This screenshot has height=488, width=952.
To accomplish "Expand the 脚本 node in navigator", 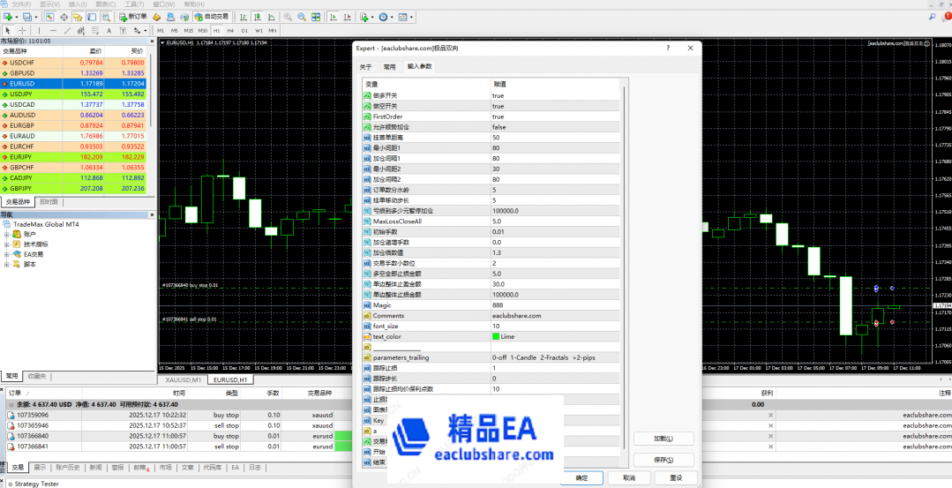I will point(7,264).
